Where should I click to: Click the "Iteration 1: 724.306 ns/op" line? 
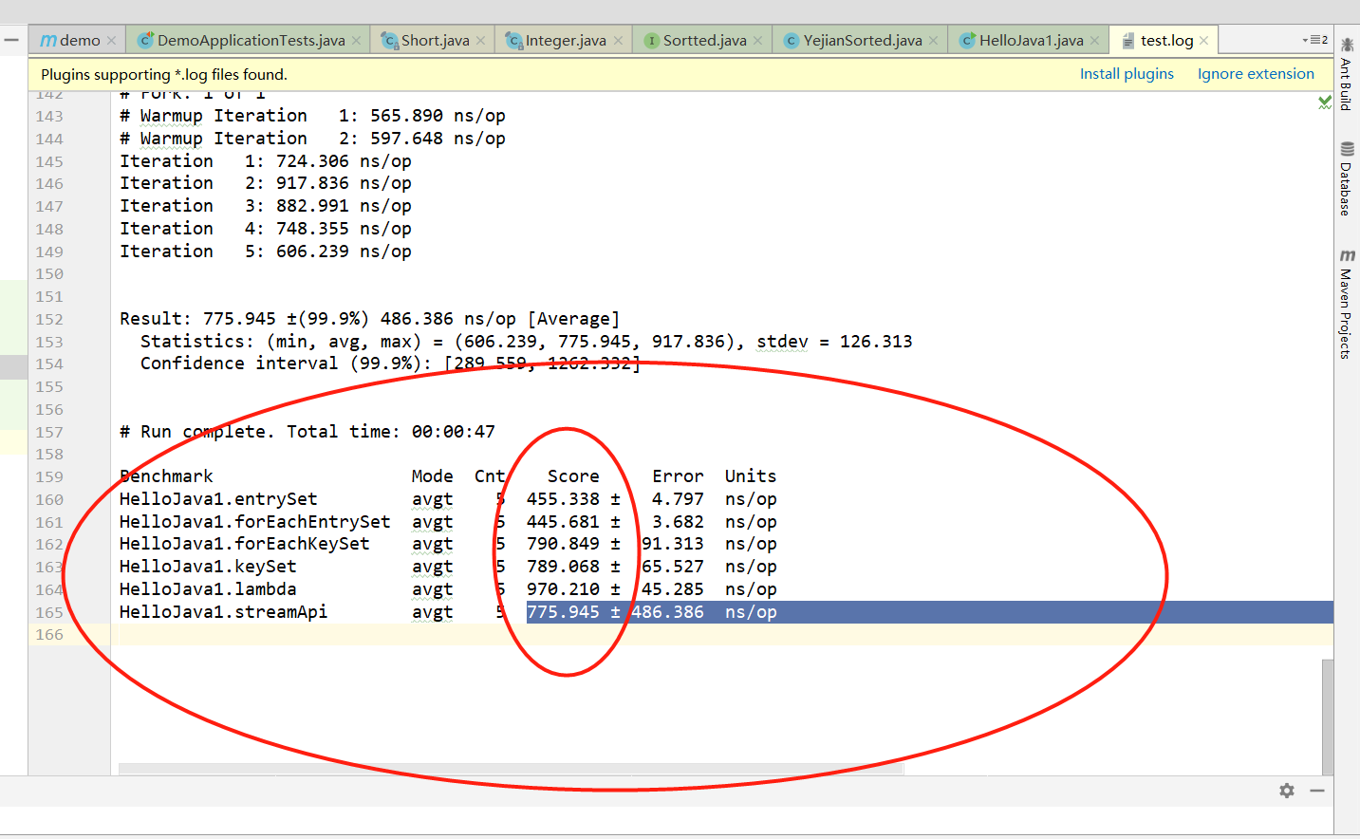(x=266, y=161)
